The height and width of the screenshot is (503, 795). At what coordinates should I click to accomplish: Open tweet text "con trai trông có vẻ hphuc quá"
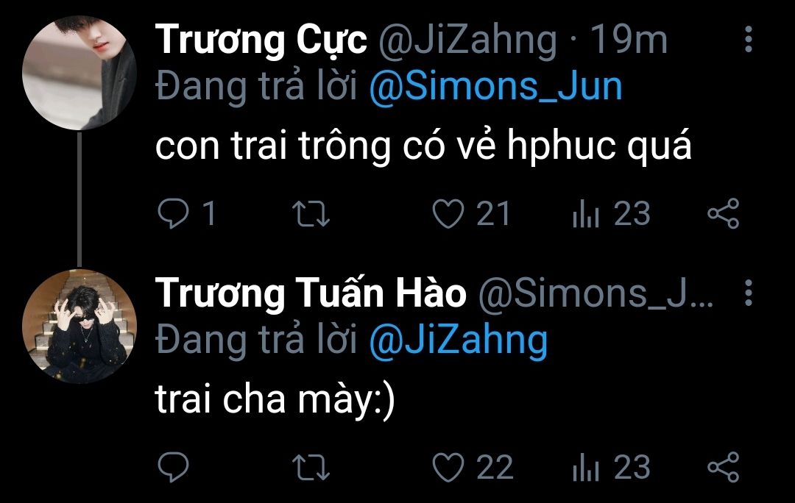click(423, 148)
